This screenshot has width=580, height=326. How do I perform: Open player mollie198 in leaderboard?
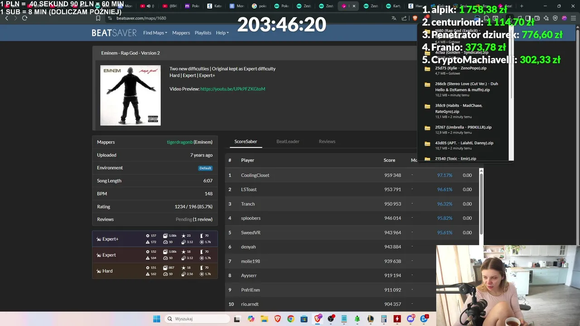click(x=251, y=261)
